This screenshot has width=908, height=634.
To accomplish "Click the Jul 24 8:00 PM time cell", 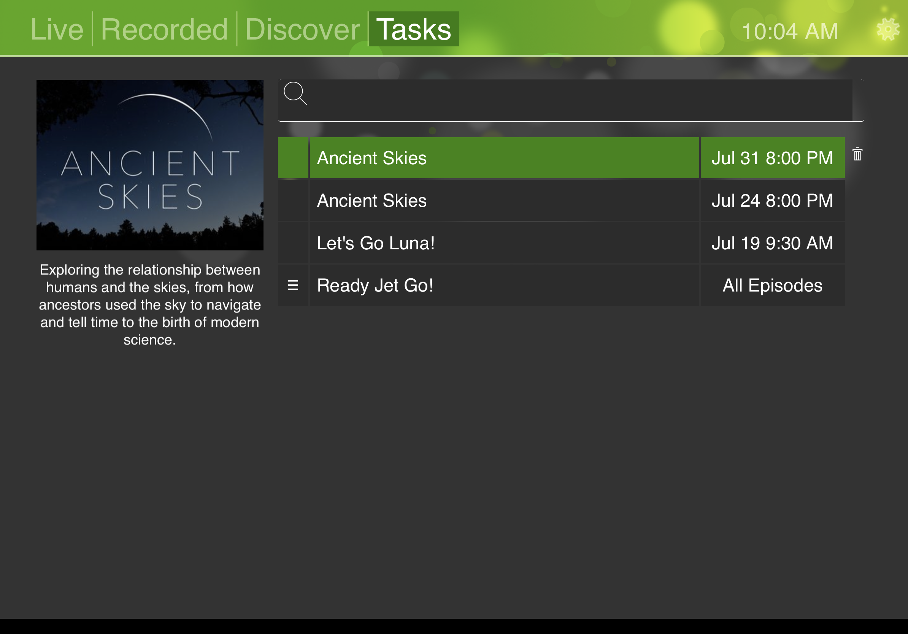I will [x=772, y=200].
